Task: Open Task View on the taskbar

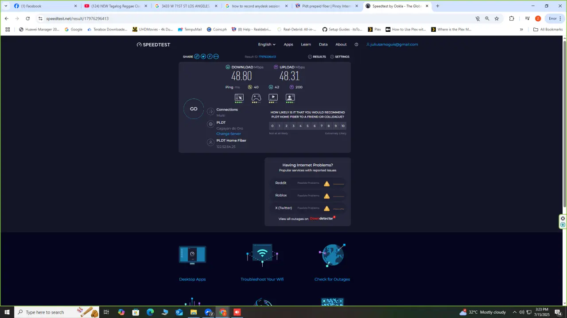Action: pyautogui.click(x=106, y=312)
